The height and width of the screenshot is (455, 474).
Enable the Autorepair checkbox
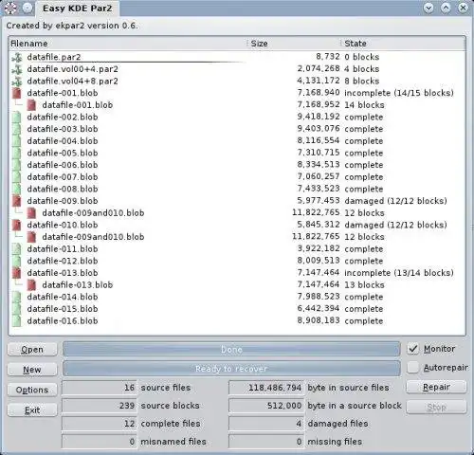click(x=413, y=368)
